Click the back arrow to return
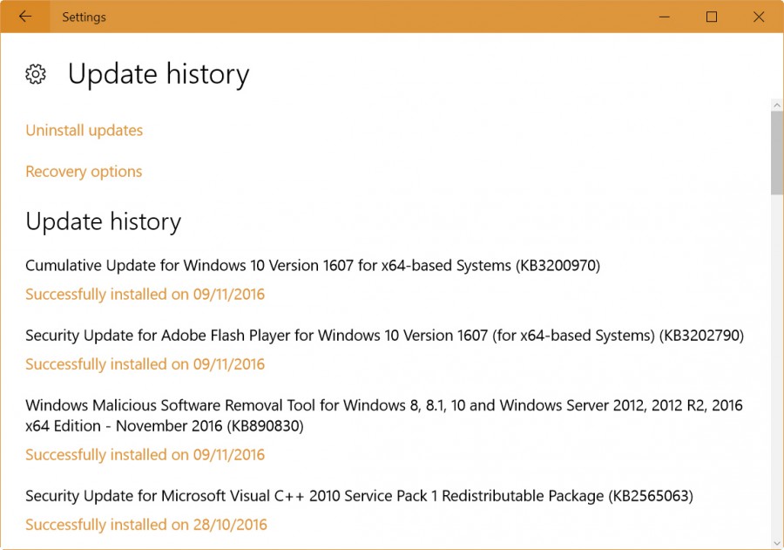The height and width of the screenshot is (550, 784). tap(24, 17)
